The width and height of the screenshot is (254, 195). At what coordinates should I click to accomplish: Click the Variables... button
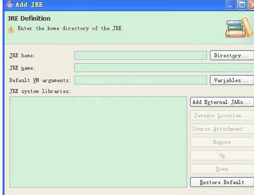click(x=232, y=80)
